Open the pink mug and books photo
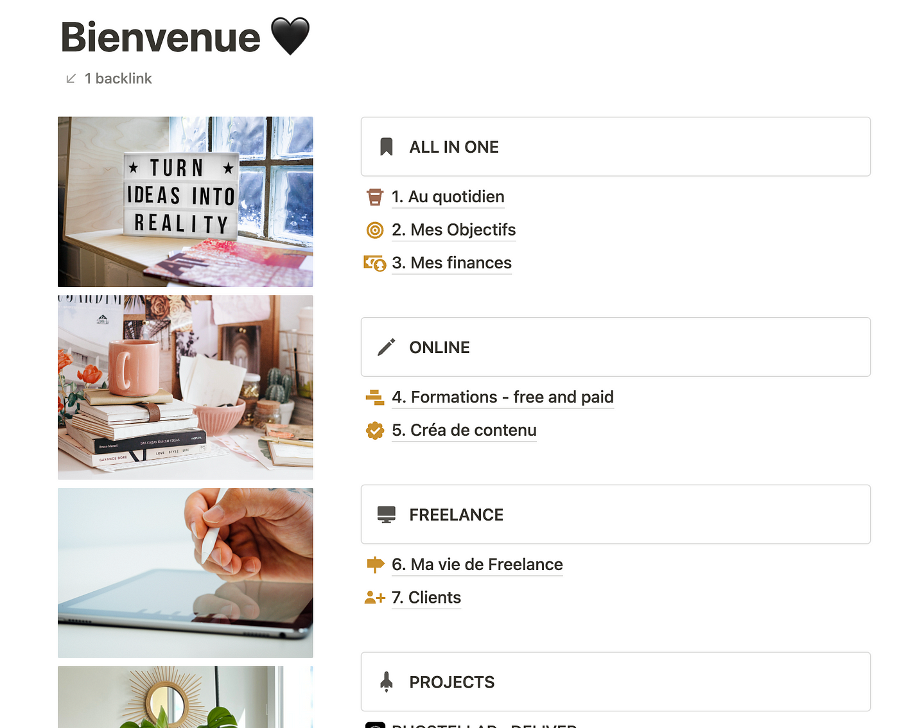The image size is (899, 728). [x=186, y=388]
